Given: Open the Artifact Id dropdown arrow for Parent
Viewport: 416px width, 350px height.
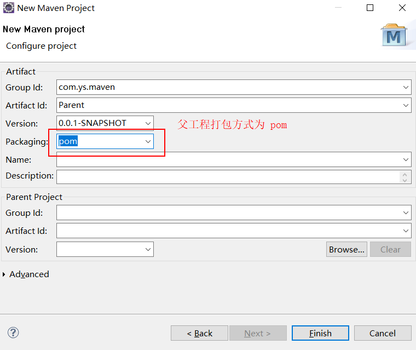Looking at the screenshot, I should click(x=406, y=105).
